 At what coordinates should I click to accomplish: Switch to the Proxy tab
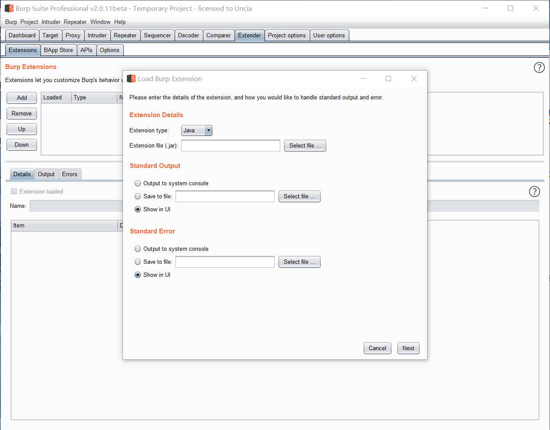73,35
